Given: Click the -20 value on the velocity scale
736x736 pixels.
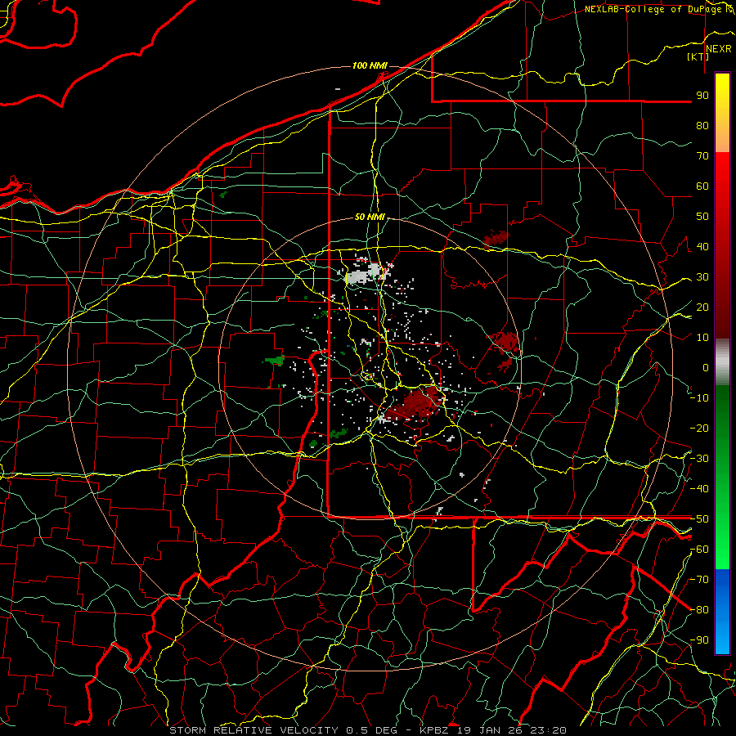Looking at the screenshot, I should tap(699, 428).
